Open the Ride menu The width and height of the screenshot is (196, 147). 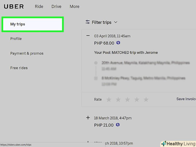click(39, 6)
